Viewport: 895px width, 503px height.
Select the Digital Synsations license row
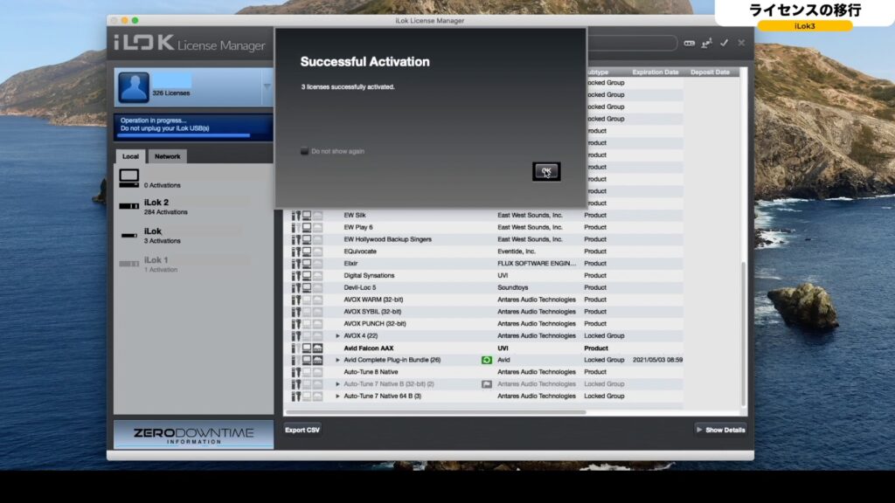point(484,275)
